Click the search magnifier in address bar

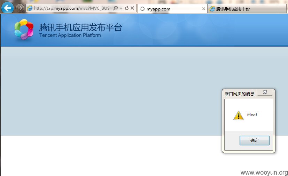[x=116, y=8]
